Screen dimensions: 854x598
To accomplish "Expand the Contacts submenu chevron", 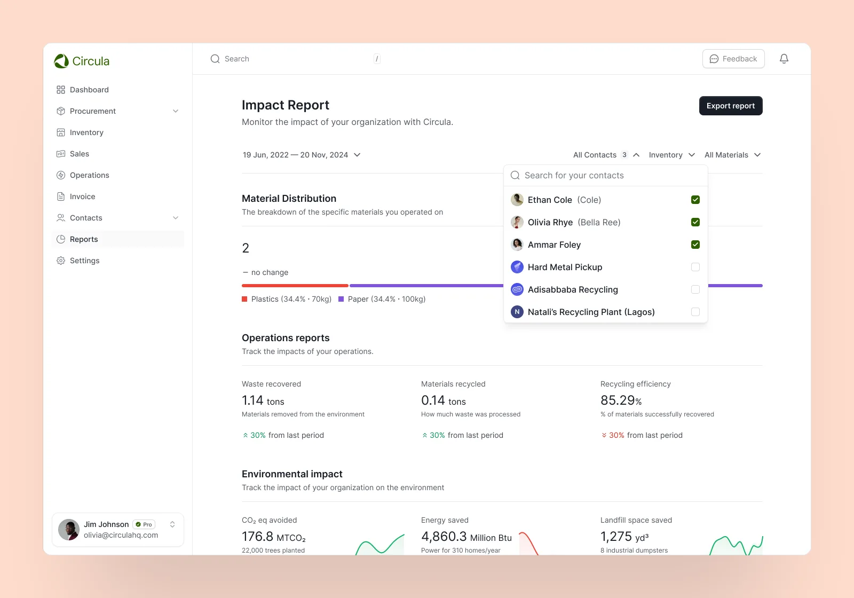I will 176,218.
